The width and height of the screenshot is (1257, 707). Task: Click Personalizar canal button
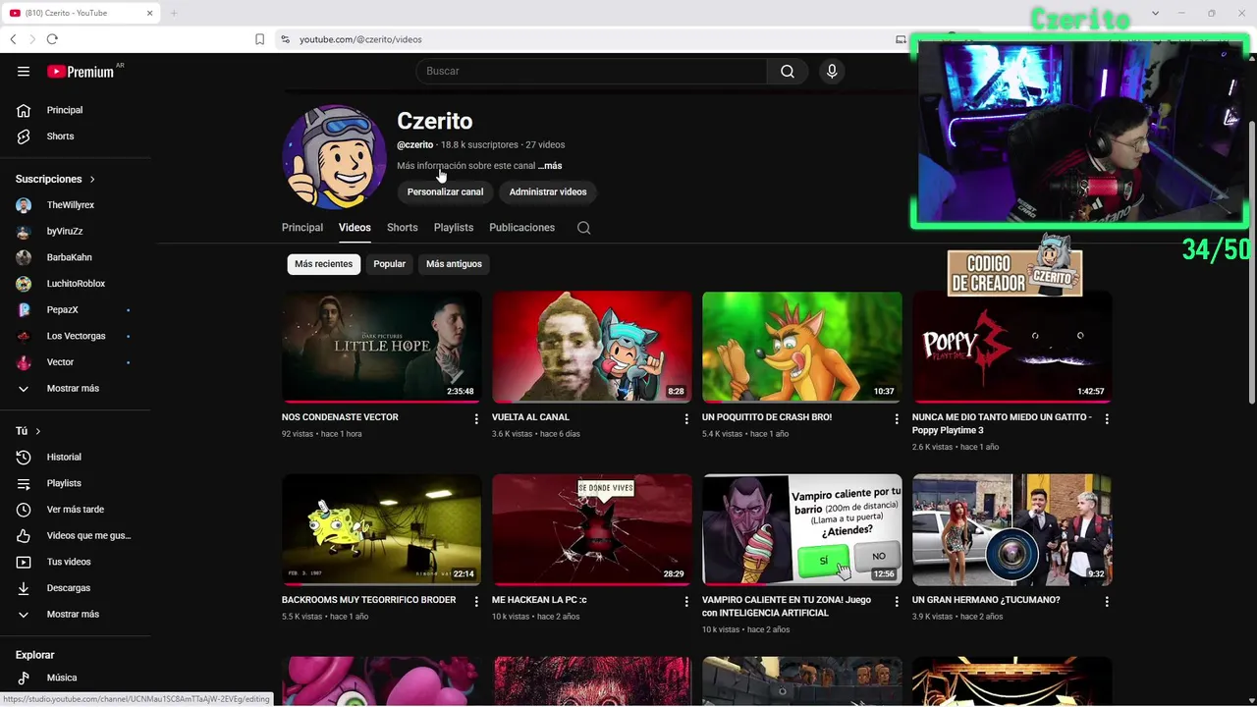coord(445,192)
